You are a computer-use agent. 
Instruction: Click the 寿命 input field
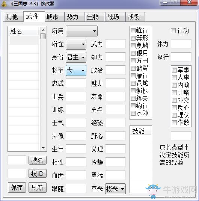(x=115, y=97)
